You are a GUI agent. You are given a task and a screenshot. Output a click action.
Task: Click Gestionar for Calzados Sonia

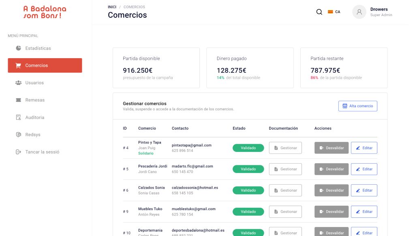(x=285, y=190)
